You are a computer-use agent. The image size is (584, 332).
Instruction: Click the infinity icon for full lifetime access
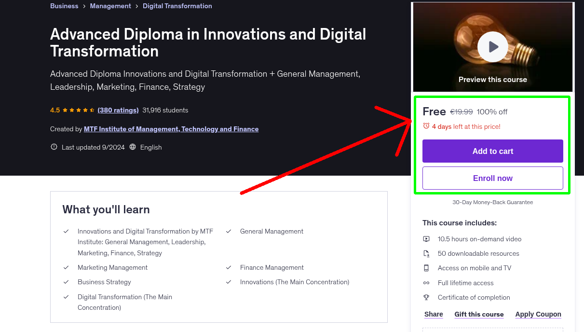426,282
